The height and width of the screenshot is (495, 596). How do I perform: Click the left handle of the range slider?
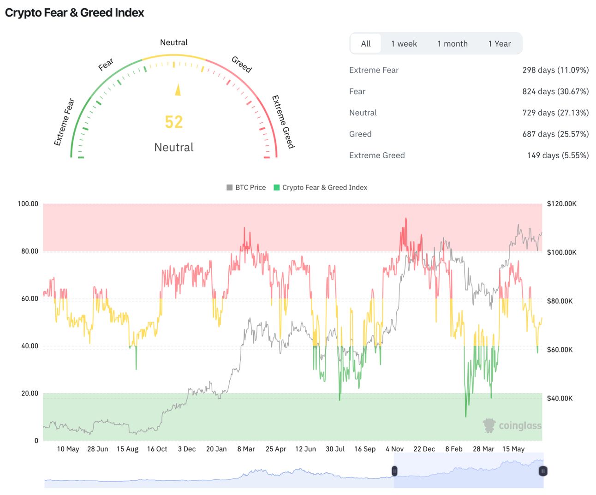point(394,471)
